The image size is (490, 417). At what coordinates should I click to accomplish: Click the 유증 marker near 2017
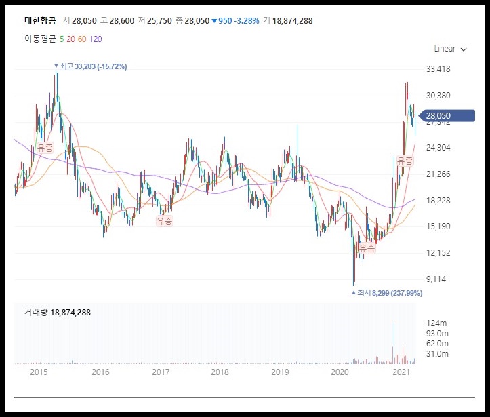click(165, 221)
